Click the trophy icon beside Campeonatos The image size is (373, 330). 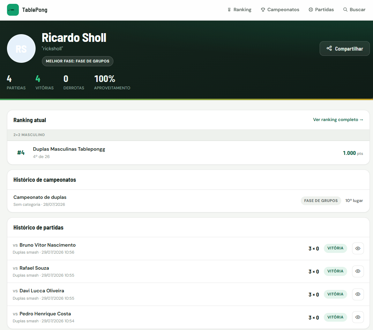pyautogui.click(x=263, y=10)
